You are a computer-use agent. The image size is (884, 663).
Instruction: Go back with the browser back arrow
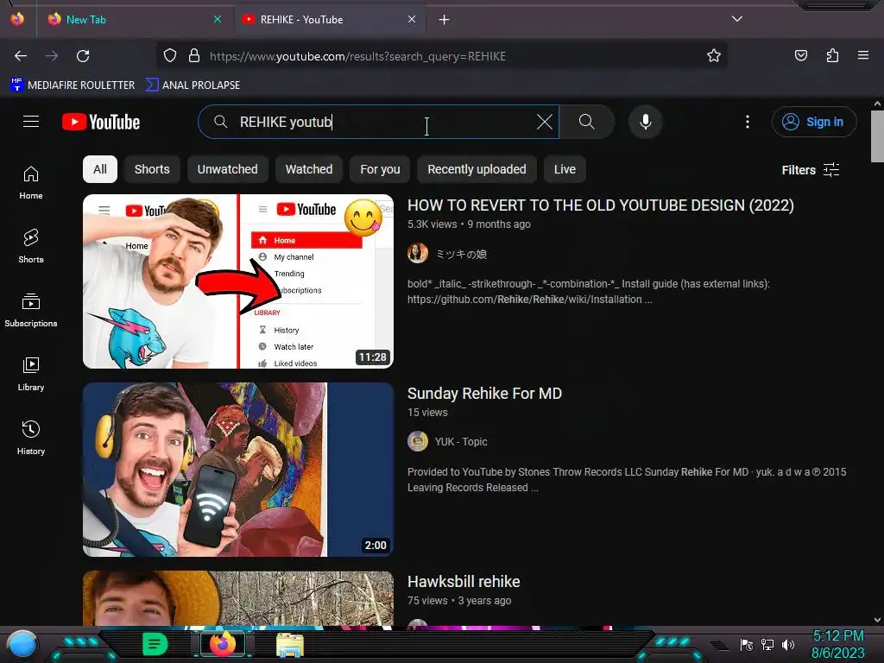(21, 56)
